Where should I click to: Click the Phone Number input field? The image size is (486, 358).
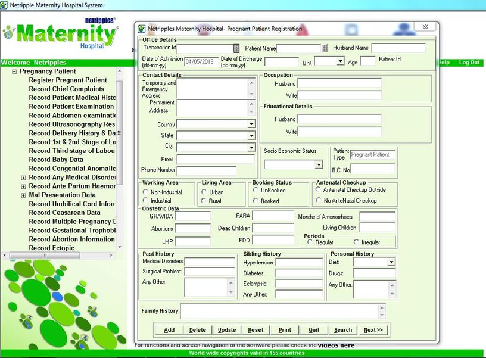point(207,170)
